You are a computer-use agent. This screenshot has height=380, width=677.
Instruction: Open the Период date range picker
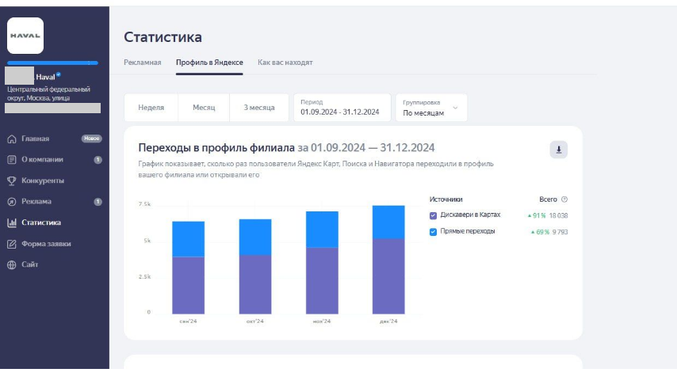342,108
